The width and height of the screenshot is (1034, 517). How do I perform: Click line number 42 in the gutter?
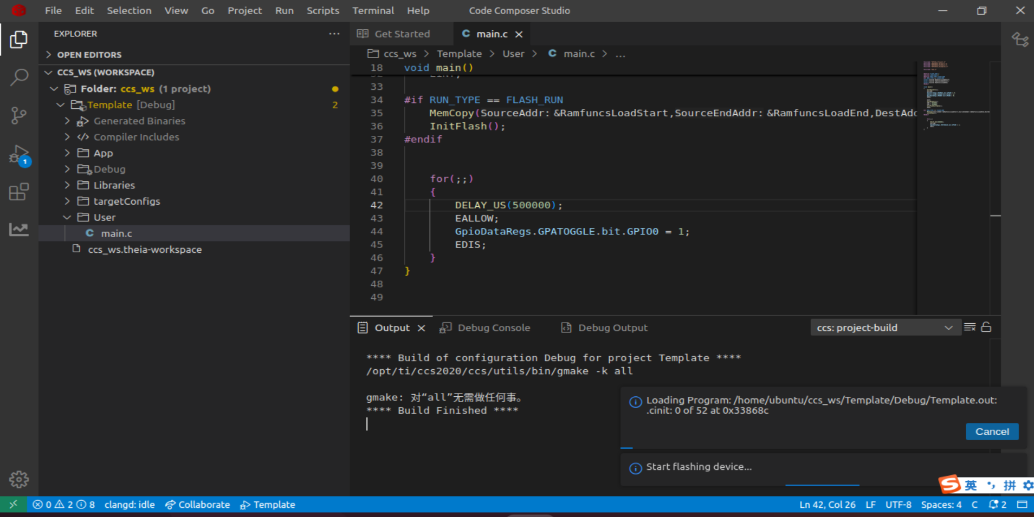376,205
